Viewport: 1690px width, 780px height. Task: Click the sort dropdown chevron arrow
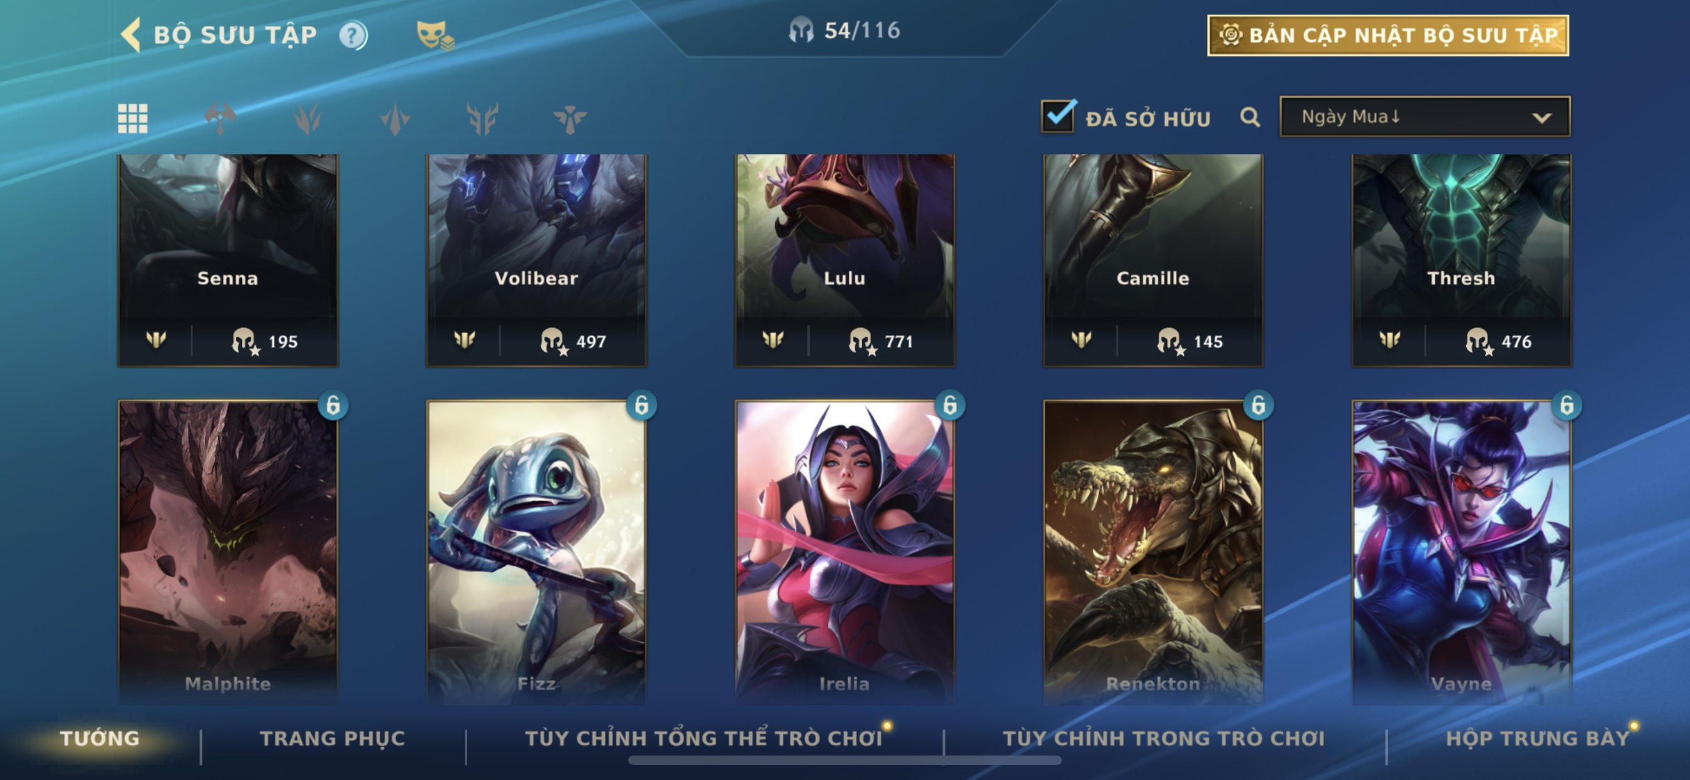[1542, 118]
